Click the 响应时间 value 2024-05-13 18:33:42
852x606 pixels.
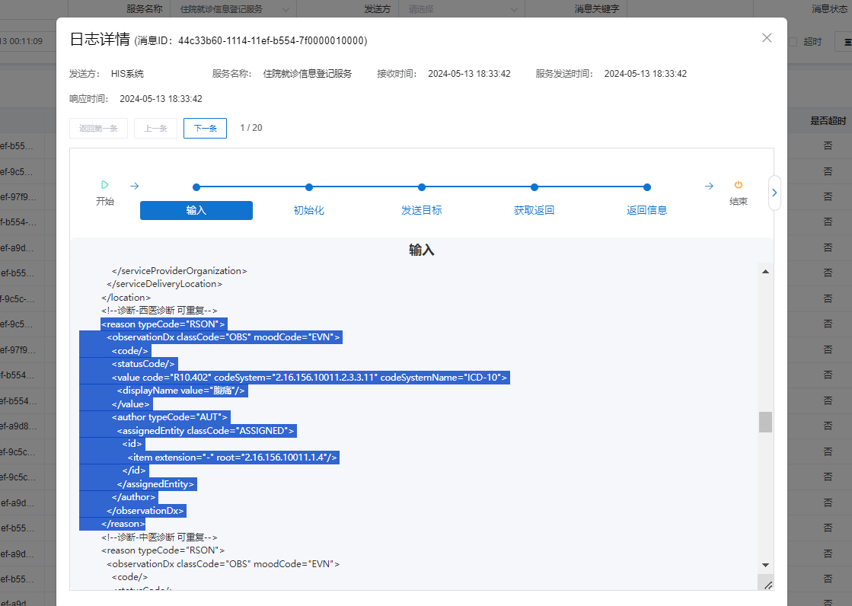pyautogui.click(x=161, y=99)
